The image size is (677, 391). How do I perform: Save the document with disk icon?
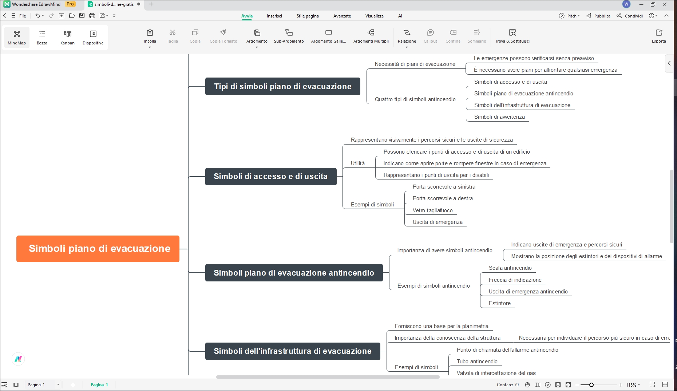pyautogui.click(x=82, y=16)
